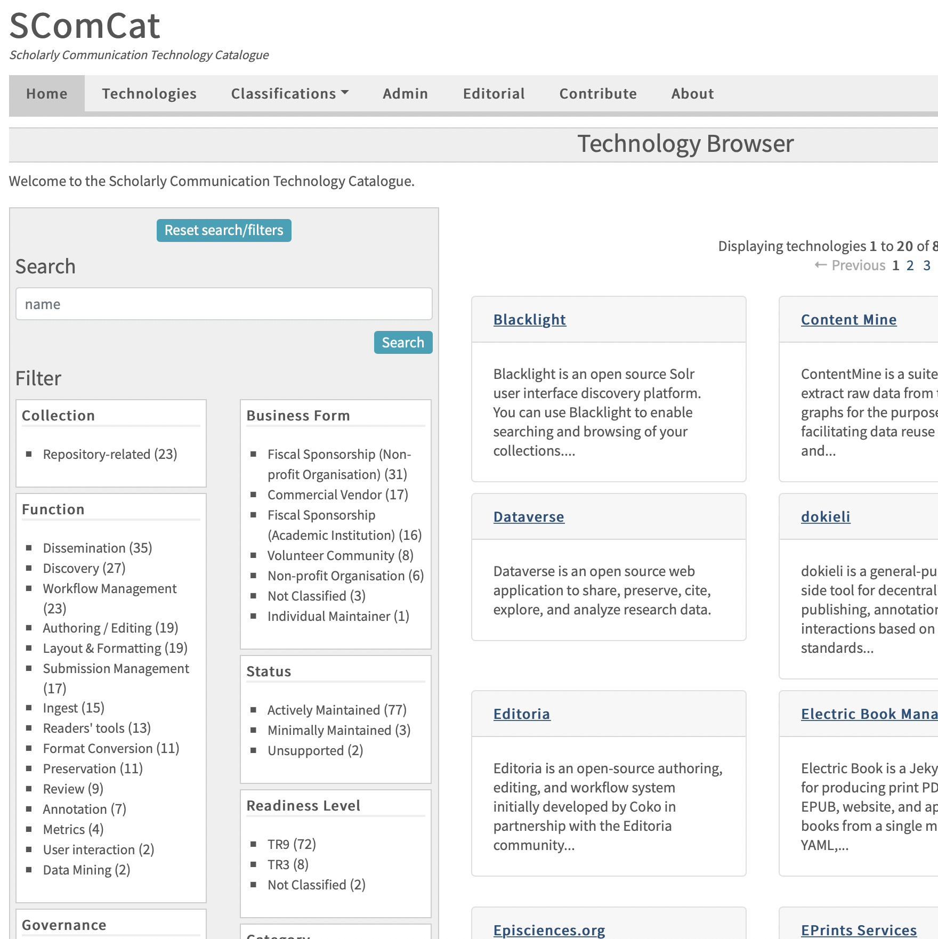938x939 pixels.
Task: Click the SComCat site title
Action: point(85,25)
